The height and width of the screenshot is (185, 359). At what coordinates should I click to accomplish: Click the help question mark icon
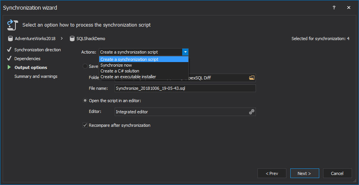point(334,7)
